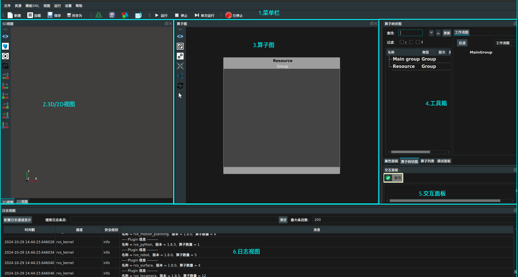Click 配置日志通道显示 button
518x277 pixels.
tap(17, 220)
